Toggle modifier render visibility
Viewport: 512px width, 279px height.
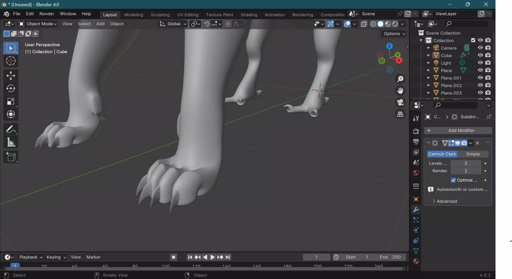pos(464,143)
